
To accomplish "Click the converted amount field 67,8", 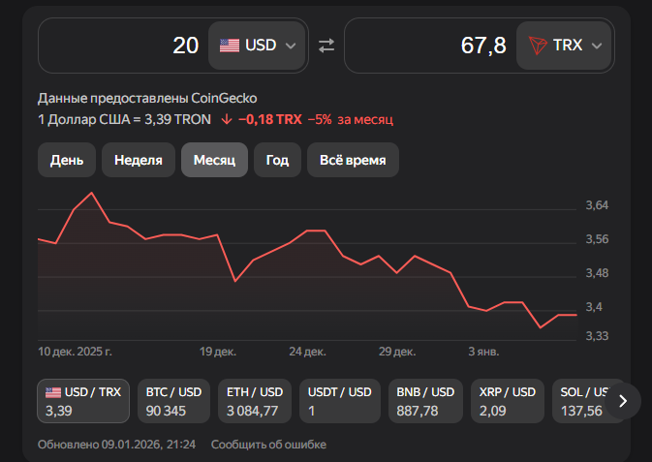I will click(431, 46).
